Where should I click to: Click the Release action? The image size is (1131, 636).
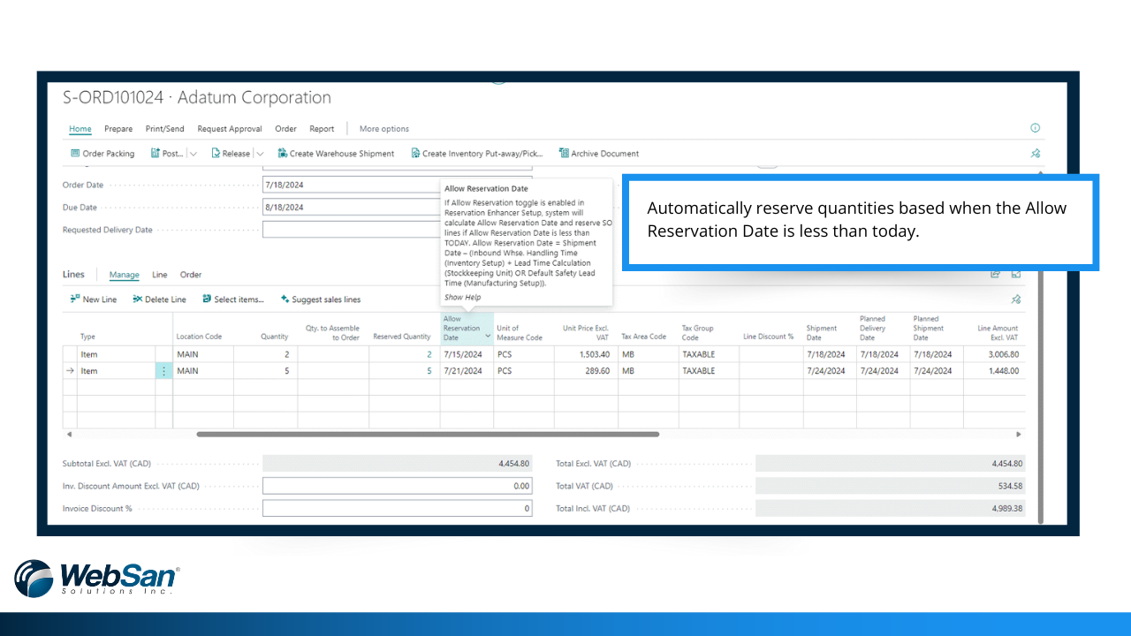231,154
